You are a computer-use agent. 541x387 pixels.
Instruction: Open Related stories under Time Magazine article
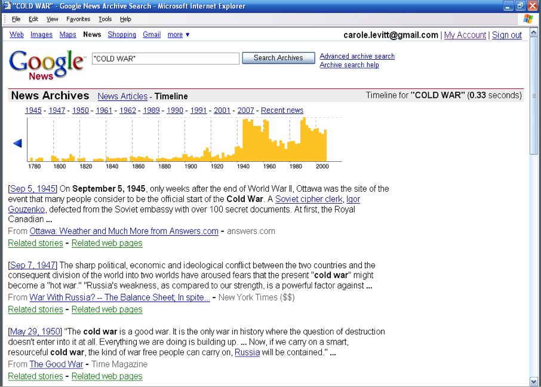click(36, 376)
